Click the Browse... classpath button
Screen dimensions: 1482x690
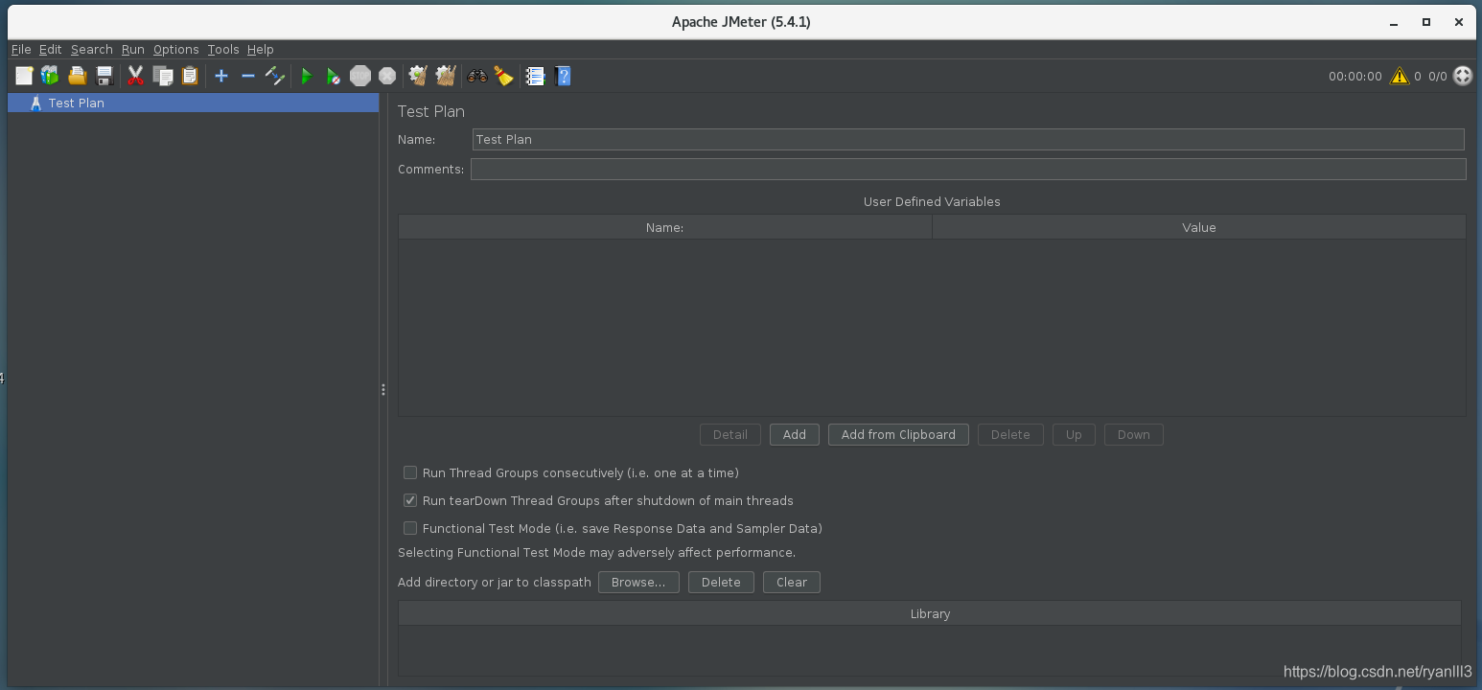click(x=638, y=582)
